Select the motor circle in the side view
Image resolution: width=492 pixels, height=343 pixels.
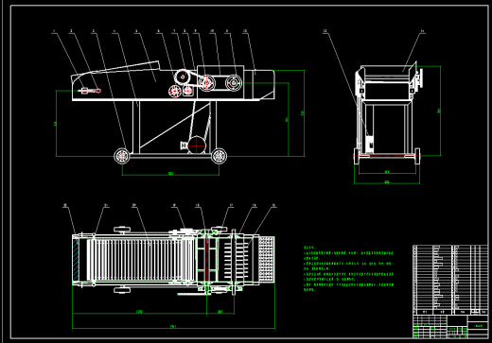197,146
